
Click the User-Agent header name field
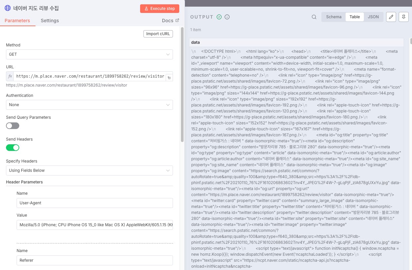tap(95, 203)
